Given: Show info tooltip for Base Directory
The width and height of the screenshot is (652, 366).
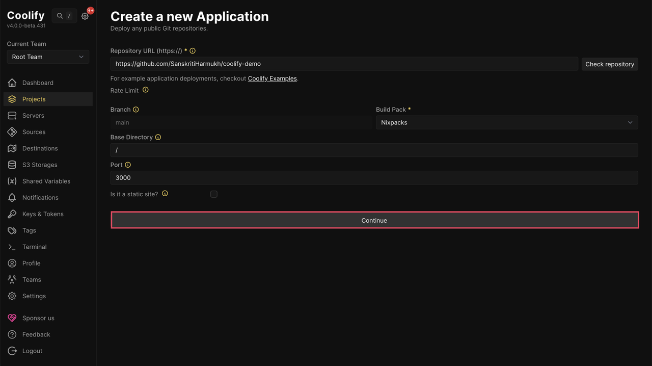Looking at the screenshot, I should click(x=158, y=137).
